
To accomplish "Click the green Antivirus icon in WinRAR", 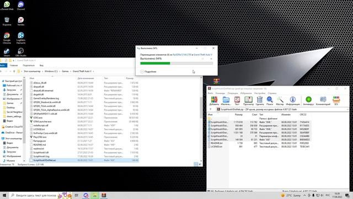I will point(308,101).
